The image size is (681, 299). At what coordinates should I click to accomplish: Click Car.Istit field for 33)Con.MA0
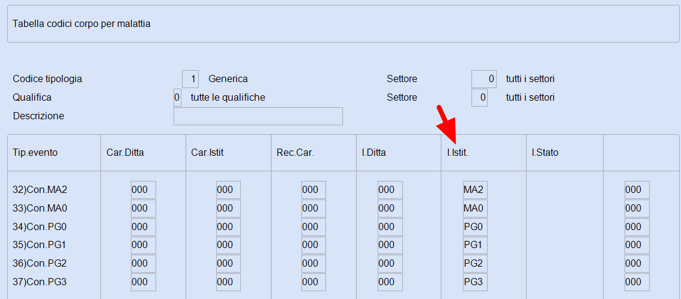[x=228, y=209]
